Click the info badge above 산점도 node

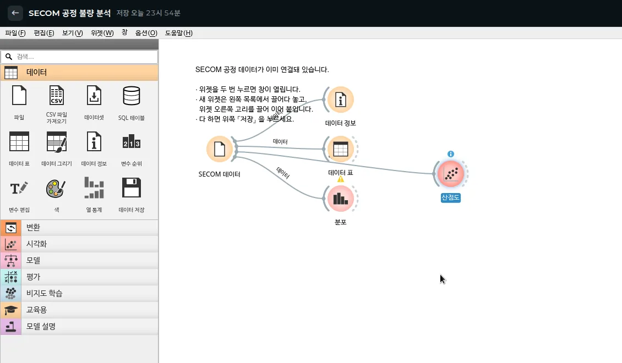[451, 154]
